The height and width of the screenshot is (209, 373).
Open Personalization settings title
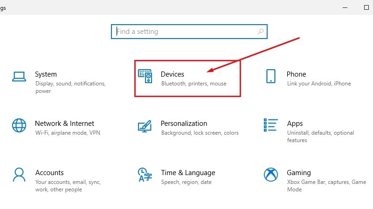[x=184, y=124]
